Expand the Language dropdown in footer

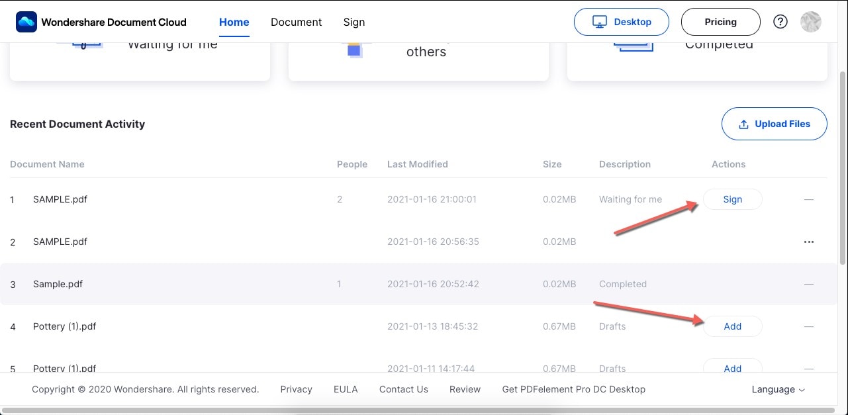778,389
